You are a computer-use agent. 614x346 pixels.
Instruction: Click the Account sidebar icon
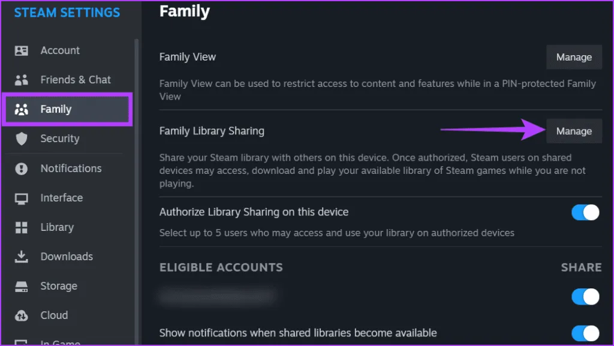click(22, 50)
